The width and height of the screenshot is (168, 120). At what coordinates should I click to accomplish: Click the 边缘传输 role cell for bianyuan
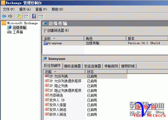point(93,43)
